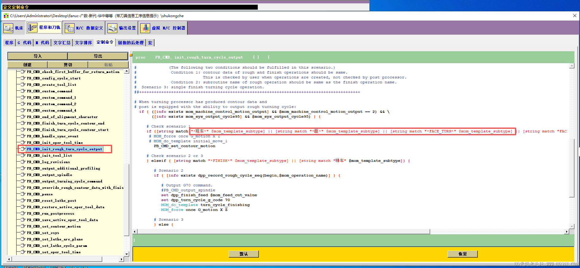
Task: Click code editor horizontal scroll right arrow
Action: [567, 232]
